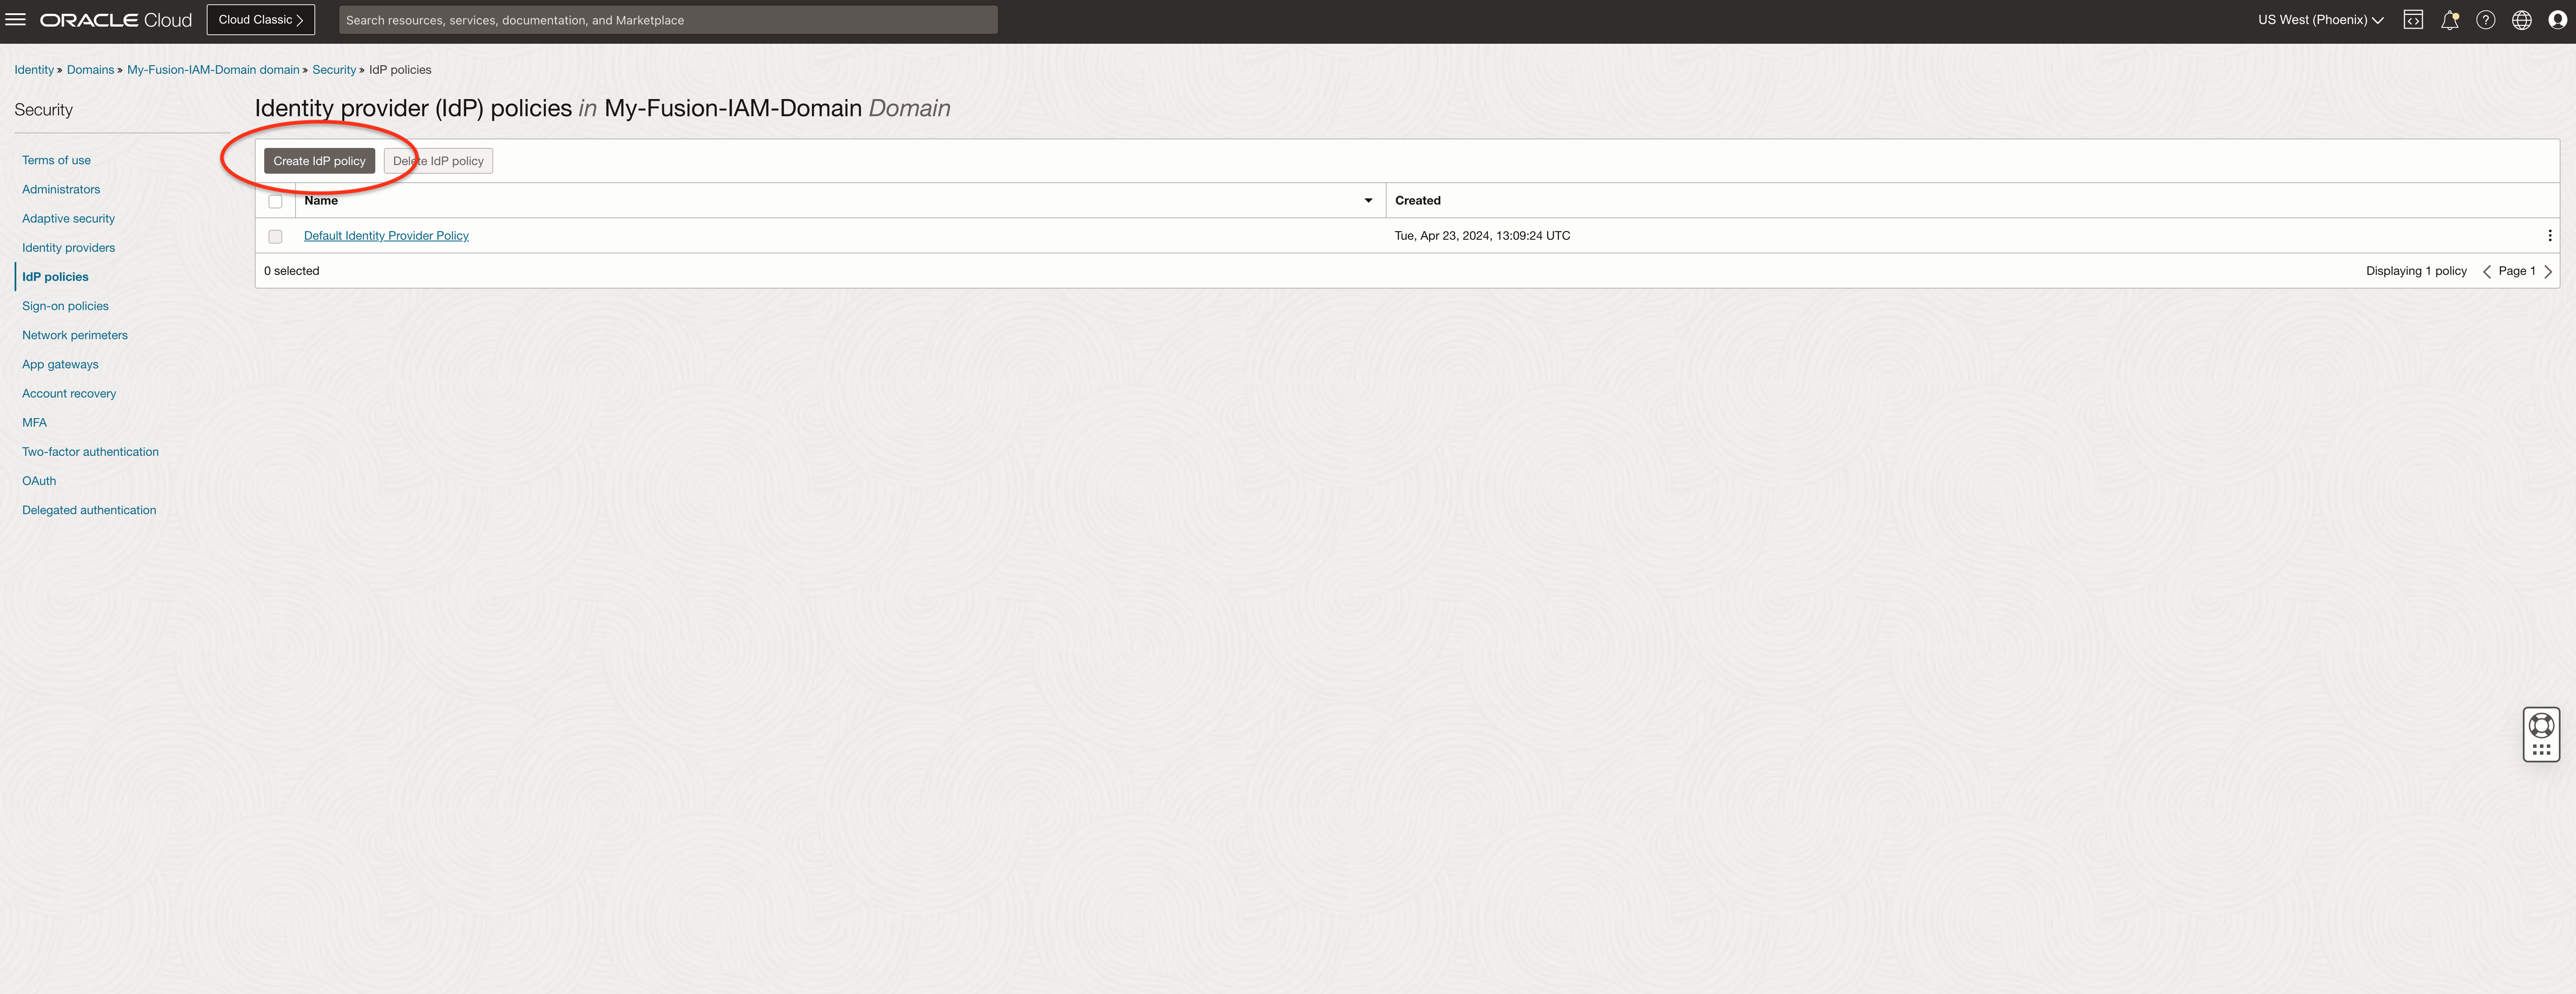Image resolution: width=2576 pixels, height=994 pixels.
Task: Go to next page of policies
Action: click(x=2548, y=272)
